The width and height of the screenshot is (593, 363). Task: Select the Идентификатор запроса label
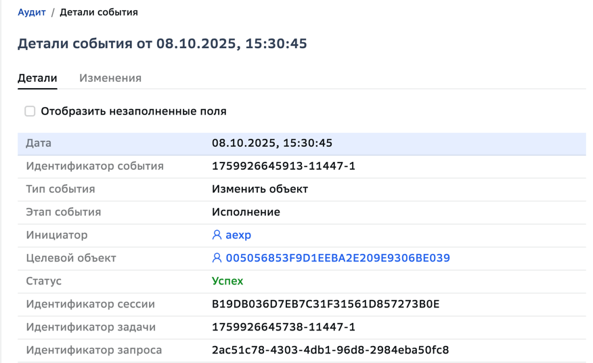[94, 350]
